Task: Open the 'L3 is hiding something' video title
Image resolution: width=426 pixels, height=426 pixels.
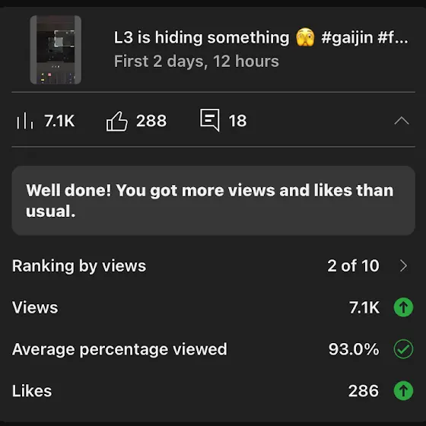Action: tap(261, 37)
